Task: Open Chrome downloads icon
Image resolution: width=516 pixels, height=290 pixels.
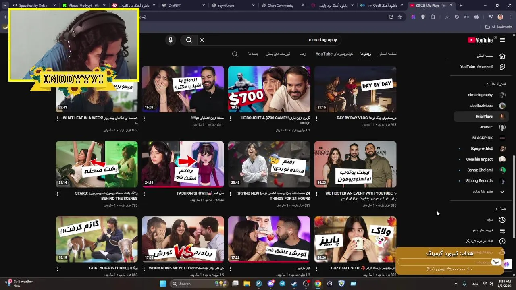Action: tap(447, 17)
